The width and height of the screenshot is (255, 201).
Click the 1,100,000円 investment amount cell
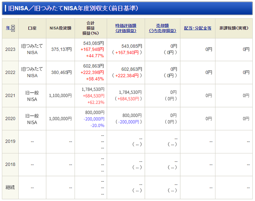60,95
